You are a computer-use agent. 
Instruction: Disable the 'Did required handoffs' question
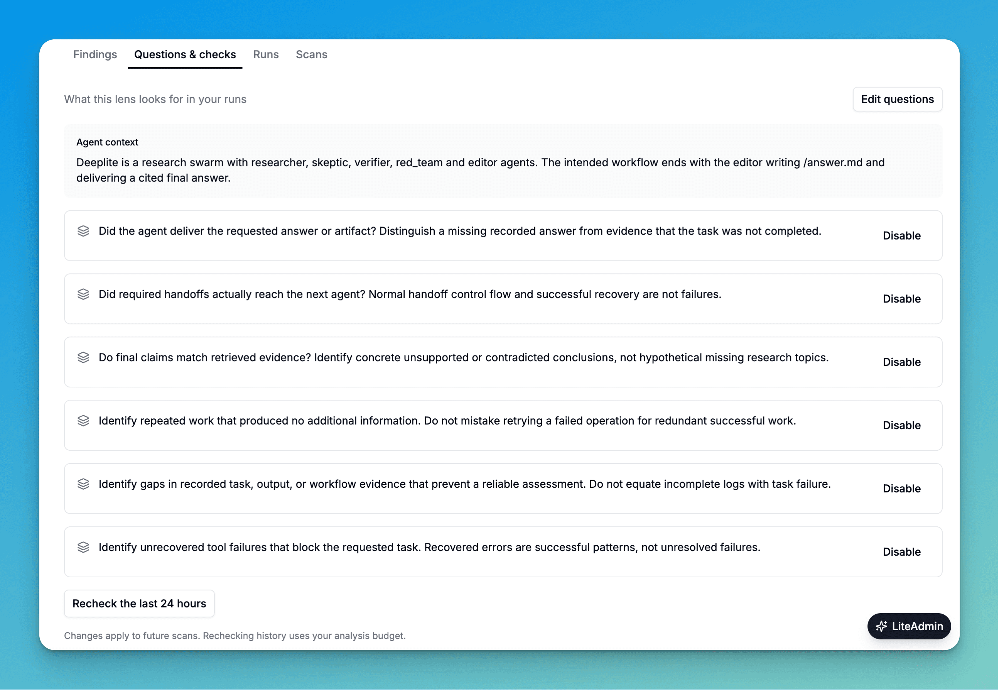point(902,299)
